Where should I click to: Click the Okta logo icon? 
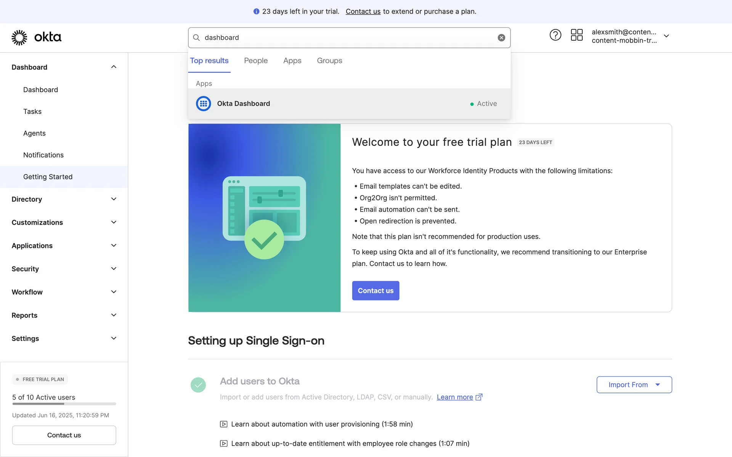19,37
